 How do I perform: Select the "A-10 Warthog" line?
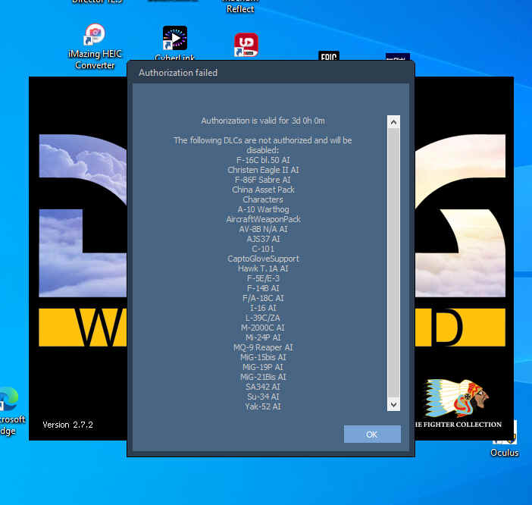pos(263,209)
